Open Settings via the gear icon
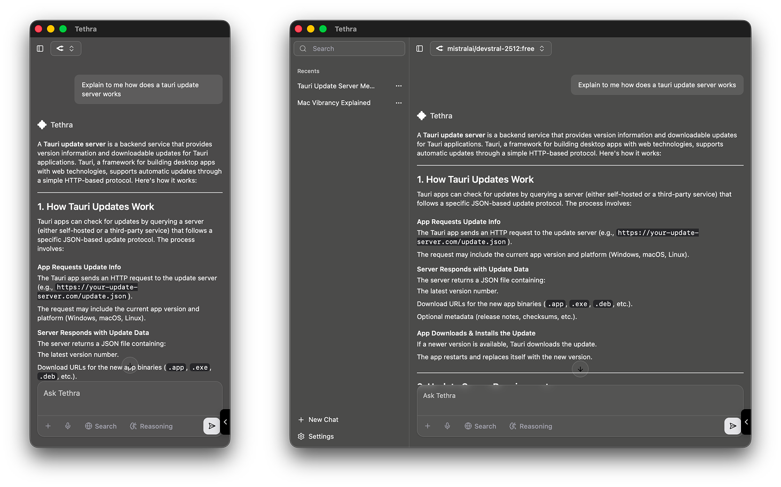The width and height of the screenshot is (781, 487). [x=301, y=436]
